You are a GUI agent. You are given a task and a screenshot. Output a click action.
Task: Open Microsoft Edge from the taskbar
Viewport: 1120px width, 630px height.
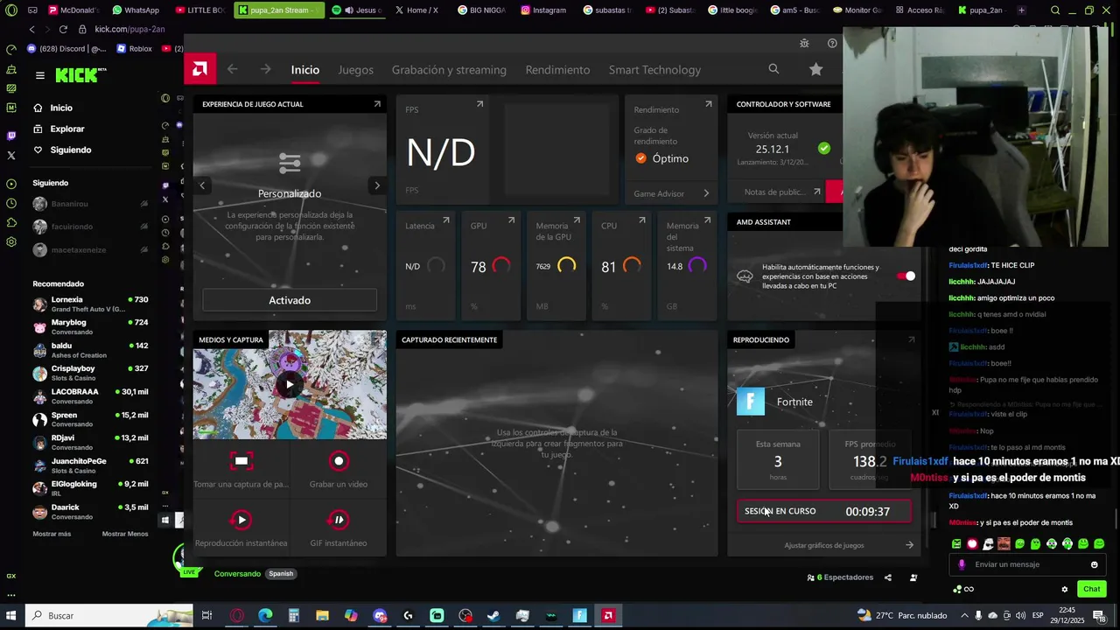265,615
